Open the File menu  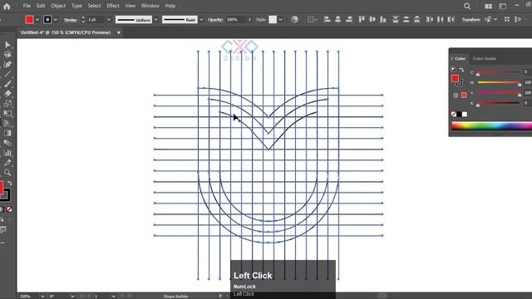pyautogui.click(x=27, y=6)
